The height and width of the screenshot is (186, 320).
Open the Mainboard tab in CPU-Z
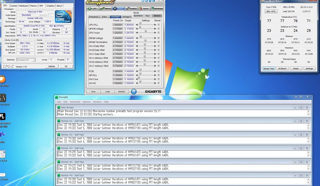tap(24, 6)
